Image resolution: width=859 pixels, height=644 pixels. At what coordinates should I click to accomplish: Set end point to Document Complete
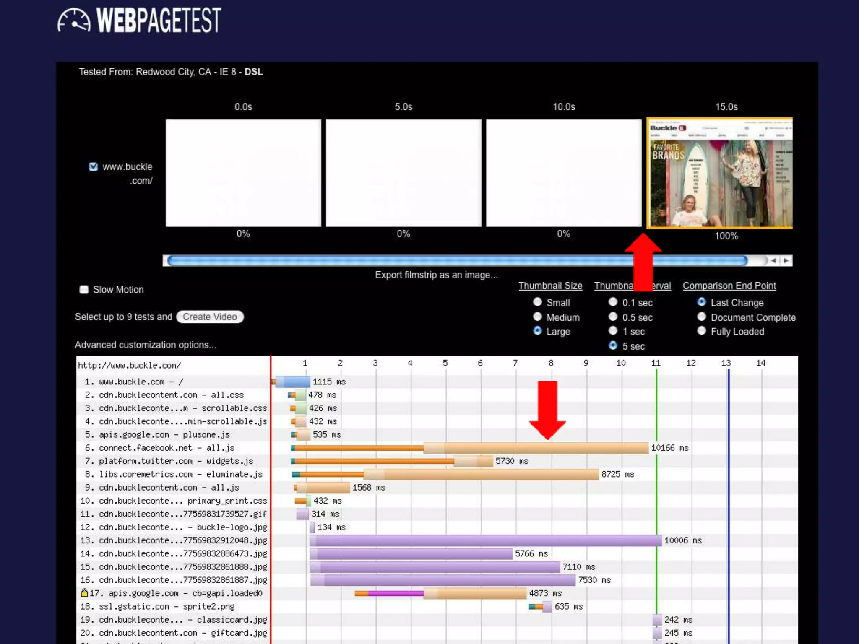(701, 317)
